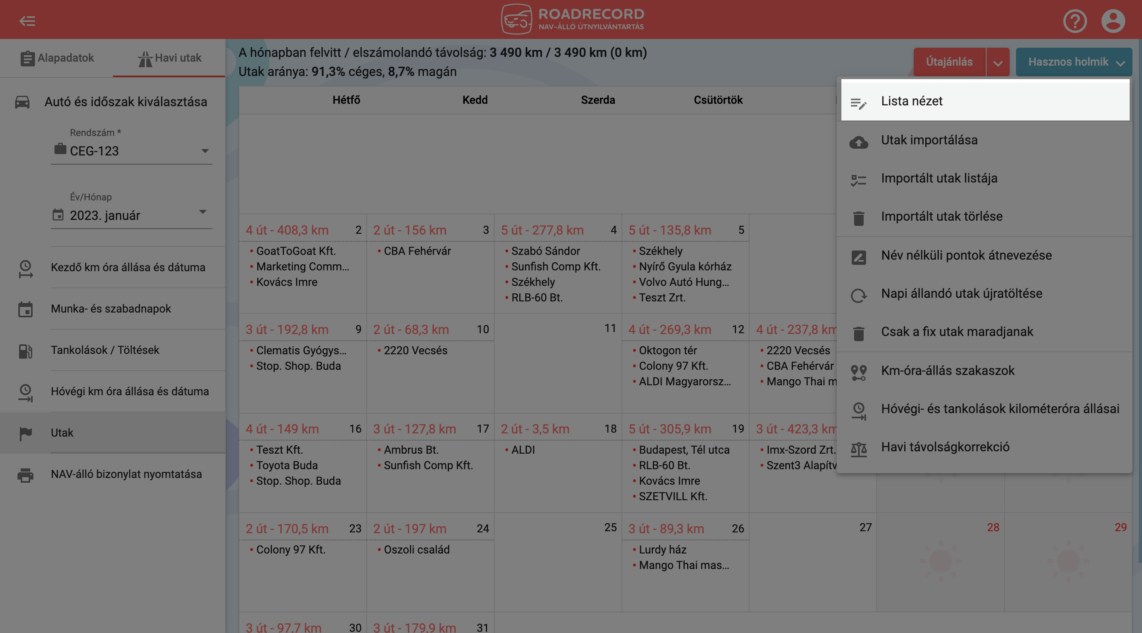This screenshot has width=1142, height=633.
Task: Click the empty day 11 calendar cell
Action: pos(558,363)
